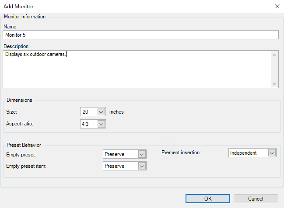The image size is (284, 208).
Task: Open the Size dropdown showing 20
Action: click(x=101, y=112)
